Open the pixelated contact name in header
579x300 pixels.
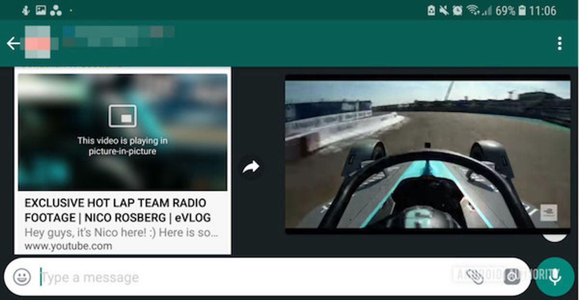tap(118, 37)
